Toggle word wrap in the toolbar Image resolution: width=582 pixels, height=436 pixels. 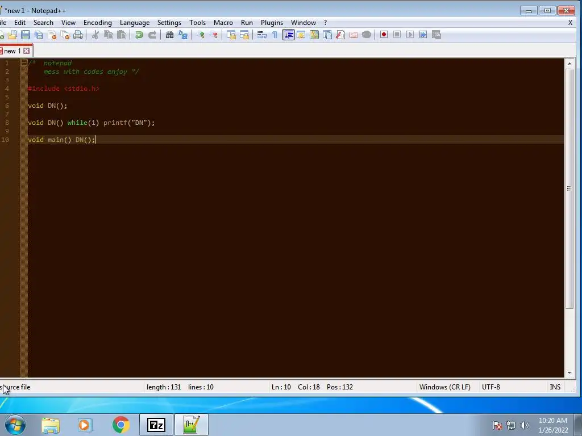pyautogui.click(x=262, y=35)
